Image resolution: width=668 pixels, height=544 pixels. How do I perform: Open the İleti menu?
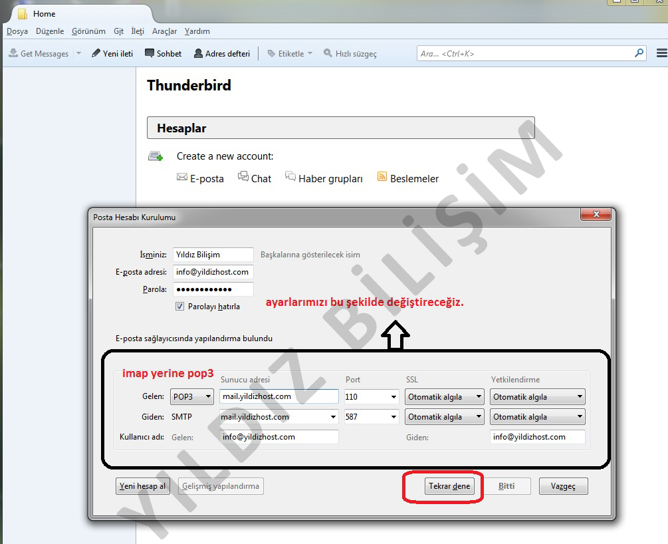(x=138, y=31)
